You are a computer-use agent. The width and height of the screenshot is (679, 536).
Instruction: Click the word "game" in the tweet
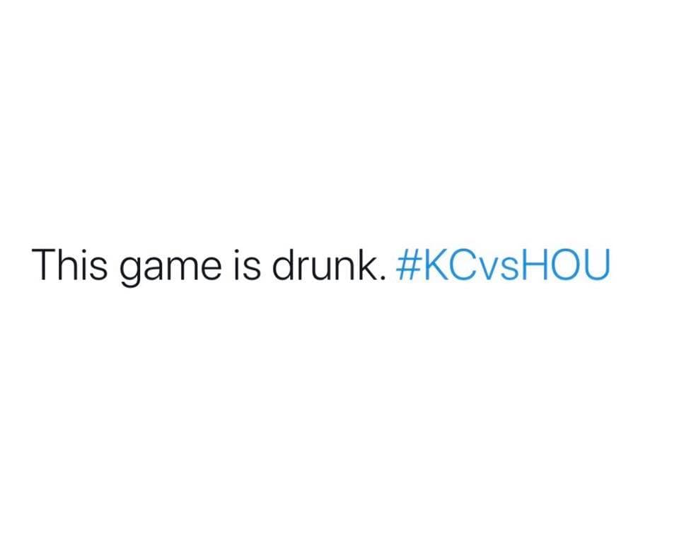(156, 267)
